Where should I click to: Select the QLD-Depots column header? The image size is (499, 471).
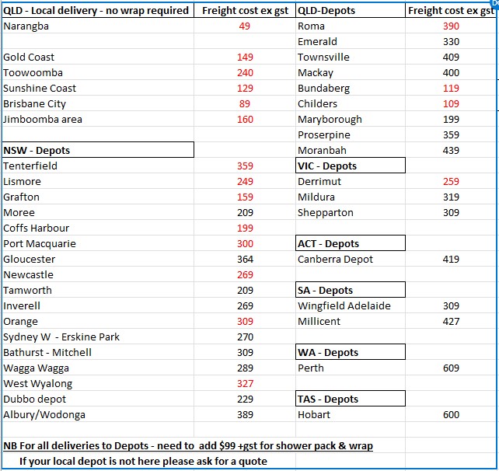click(351, 11)
